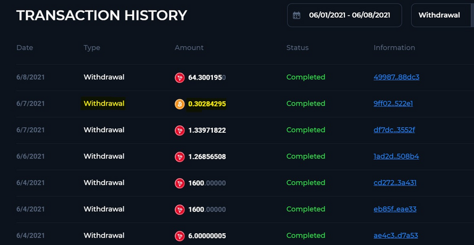
Task: Follow the 1ad2d..508b4 transaction link
Action: tap(396, 157)
